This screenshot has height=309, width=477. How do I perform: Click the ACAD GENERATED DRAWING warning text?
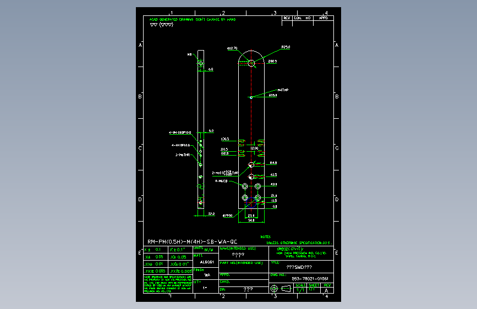click(x=193, y=19)
